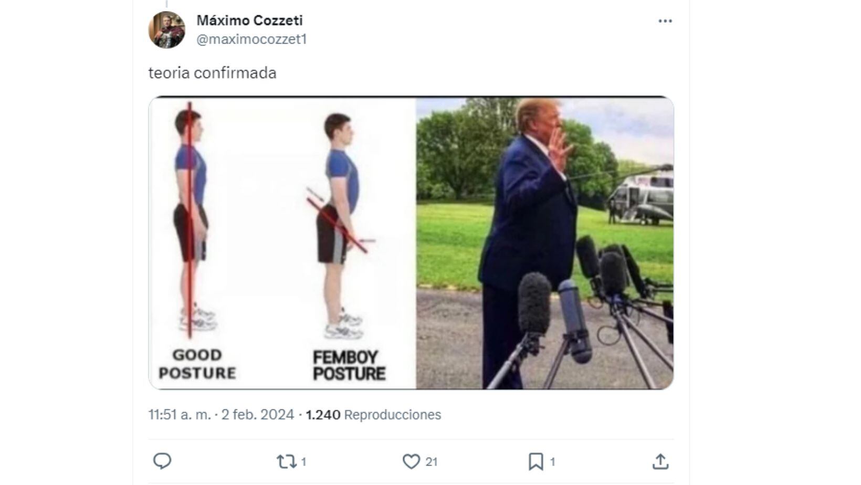Viewport: 861px width, 485px height.
Task: Click the retweet arrows icon
Action: [x=286, y=461]
